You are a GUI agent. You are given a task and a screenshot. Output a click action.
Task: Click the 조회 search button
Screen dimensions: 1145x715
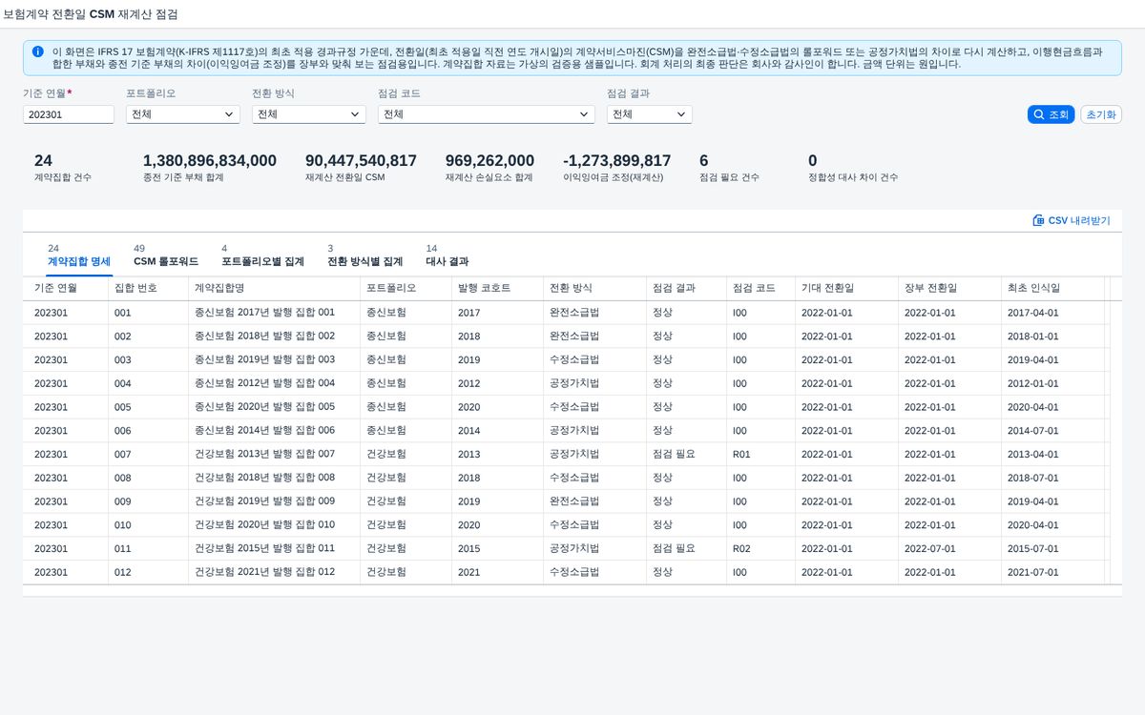click(x=1051, y=114)
